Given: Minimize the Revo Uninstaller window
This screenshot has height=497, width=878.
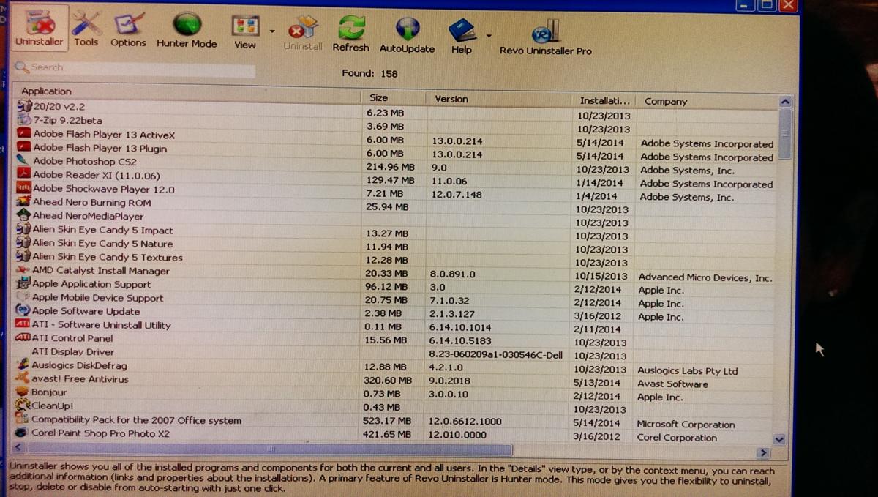Looking at the screenshot, I should pos(744,5).
